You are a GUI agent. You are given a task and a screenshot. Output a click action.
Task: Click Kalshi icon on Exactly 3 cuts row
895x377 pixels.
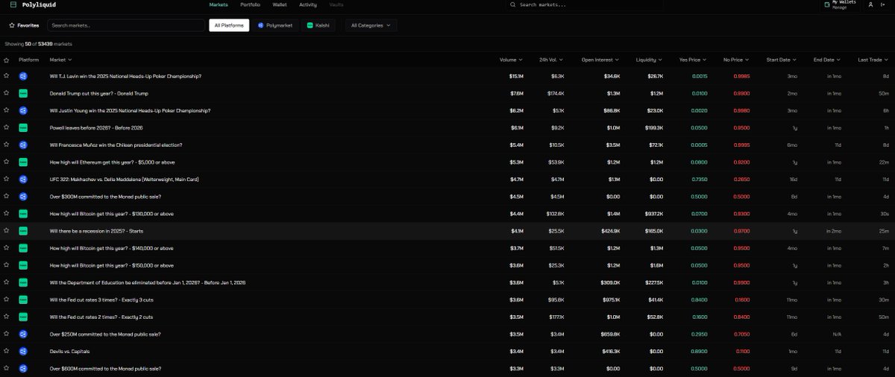23,300
